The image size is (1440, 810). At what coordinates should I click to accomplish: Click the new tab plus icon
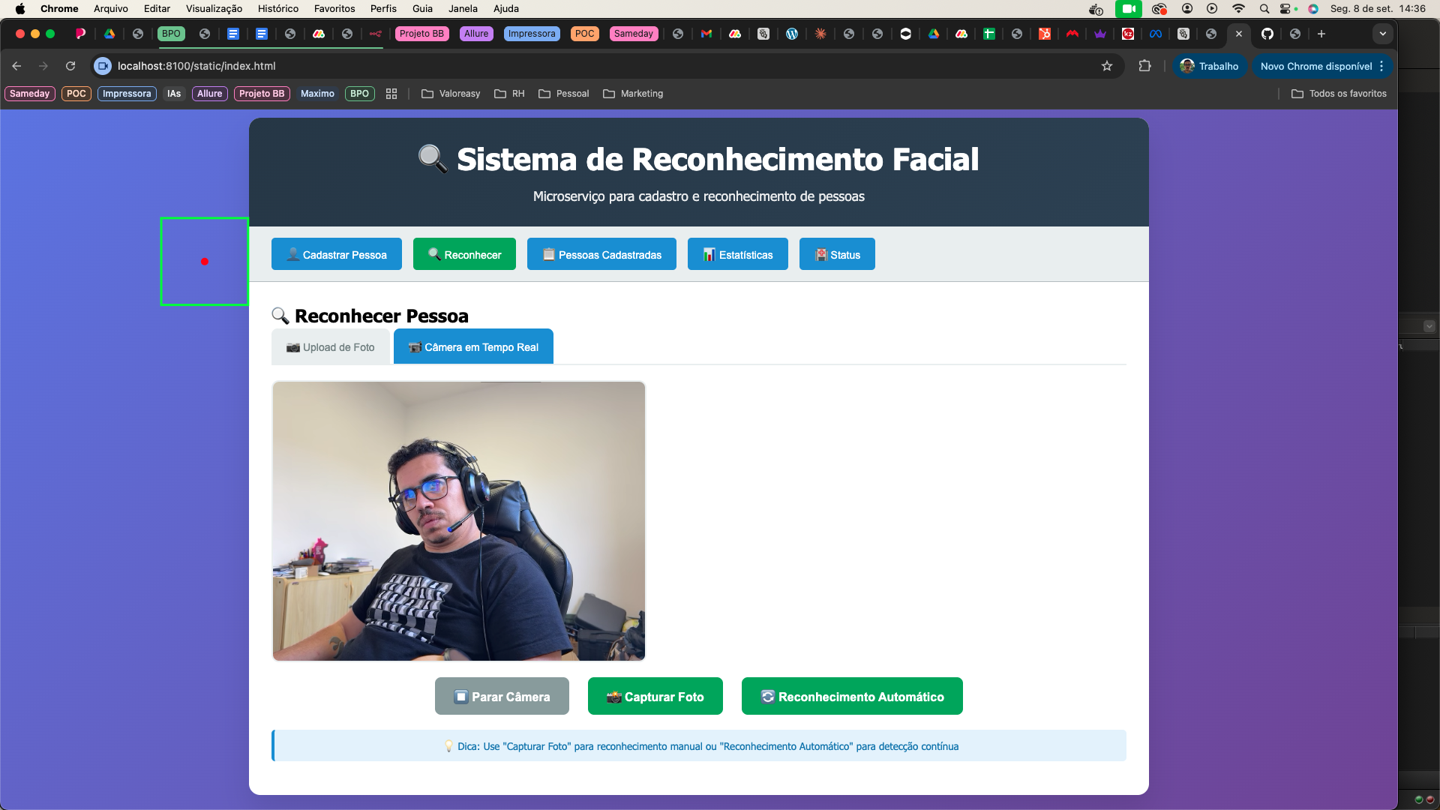(x=1321, y=34)
